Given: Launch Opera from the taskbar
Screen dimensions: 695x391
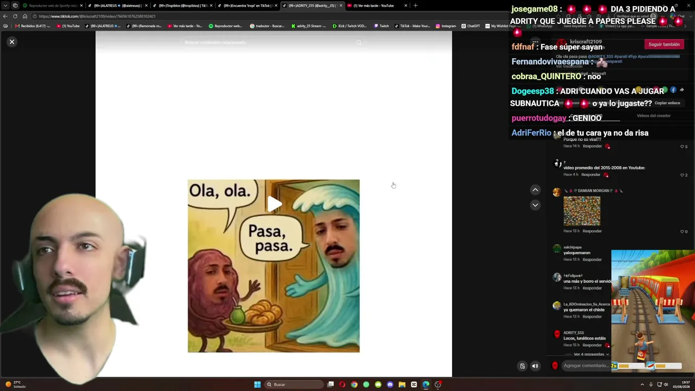Looking at the screenshot, I should [x=342, y=384].
